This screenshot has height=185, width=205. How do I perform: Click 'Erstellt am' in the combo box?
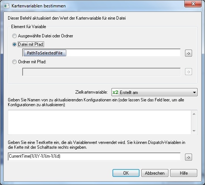[129, 92]
